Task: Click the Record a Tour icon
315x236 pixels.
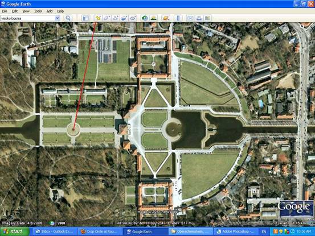Action: click(133, 18)
